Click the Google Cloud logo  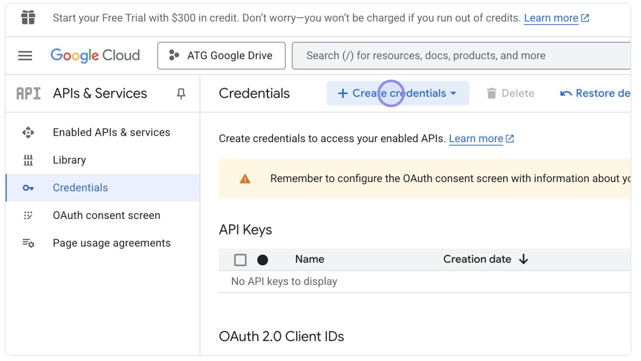[95, 56]
